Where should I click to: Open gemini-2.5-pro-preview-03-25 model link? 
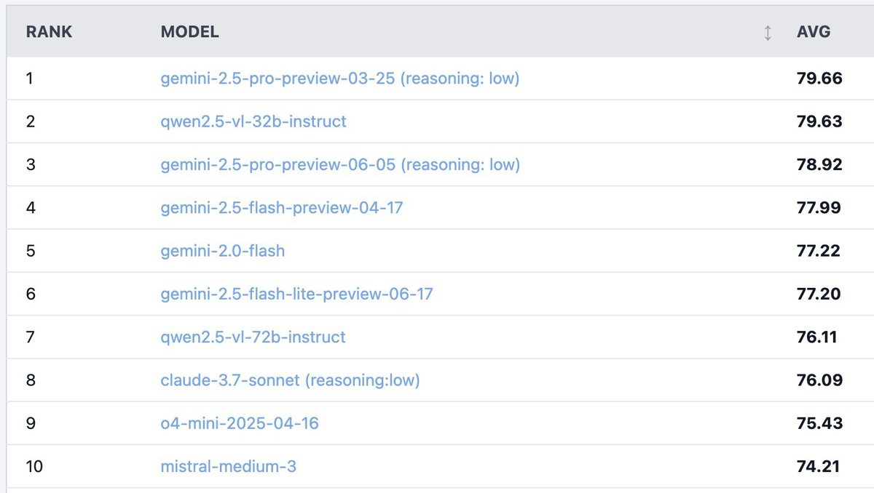click(339, 78)
